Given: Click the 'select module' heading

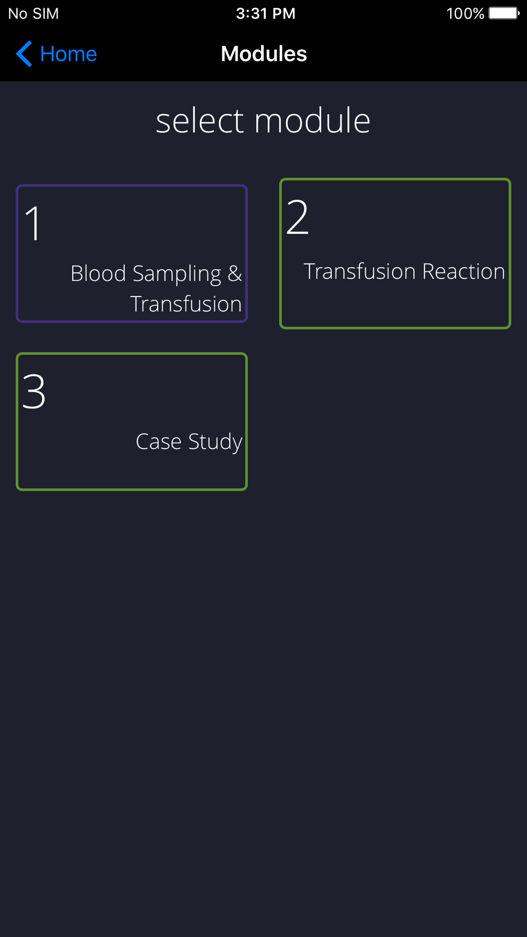Looking at the screenshot, I should click(263, 121).
